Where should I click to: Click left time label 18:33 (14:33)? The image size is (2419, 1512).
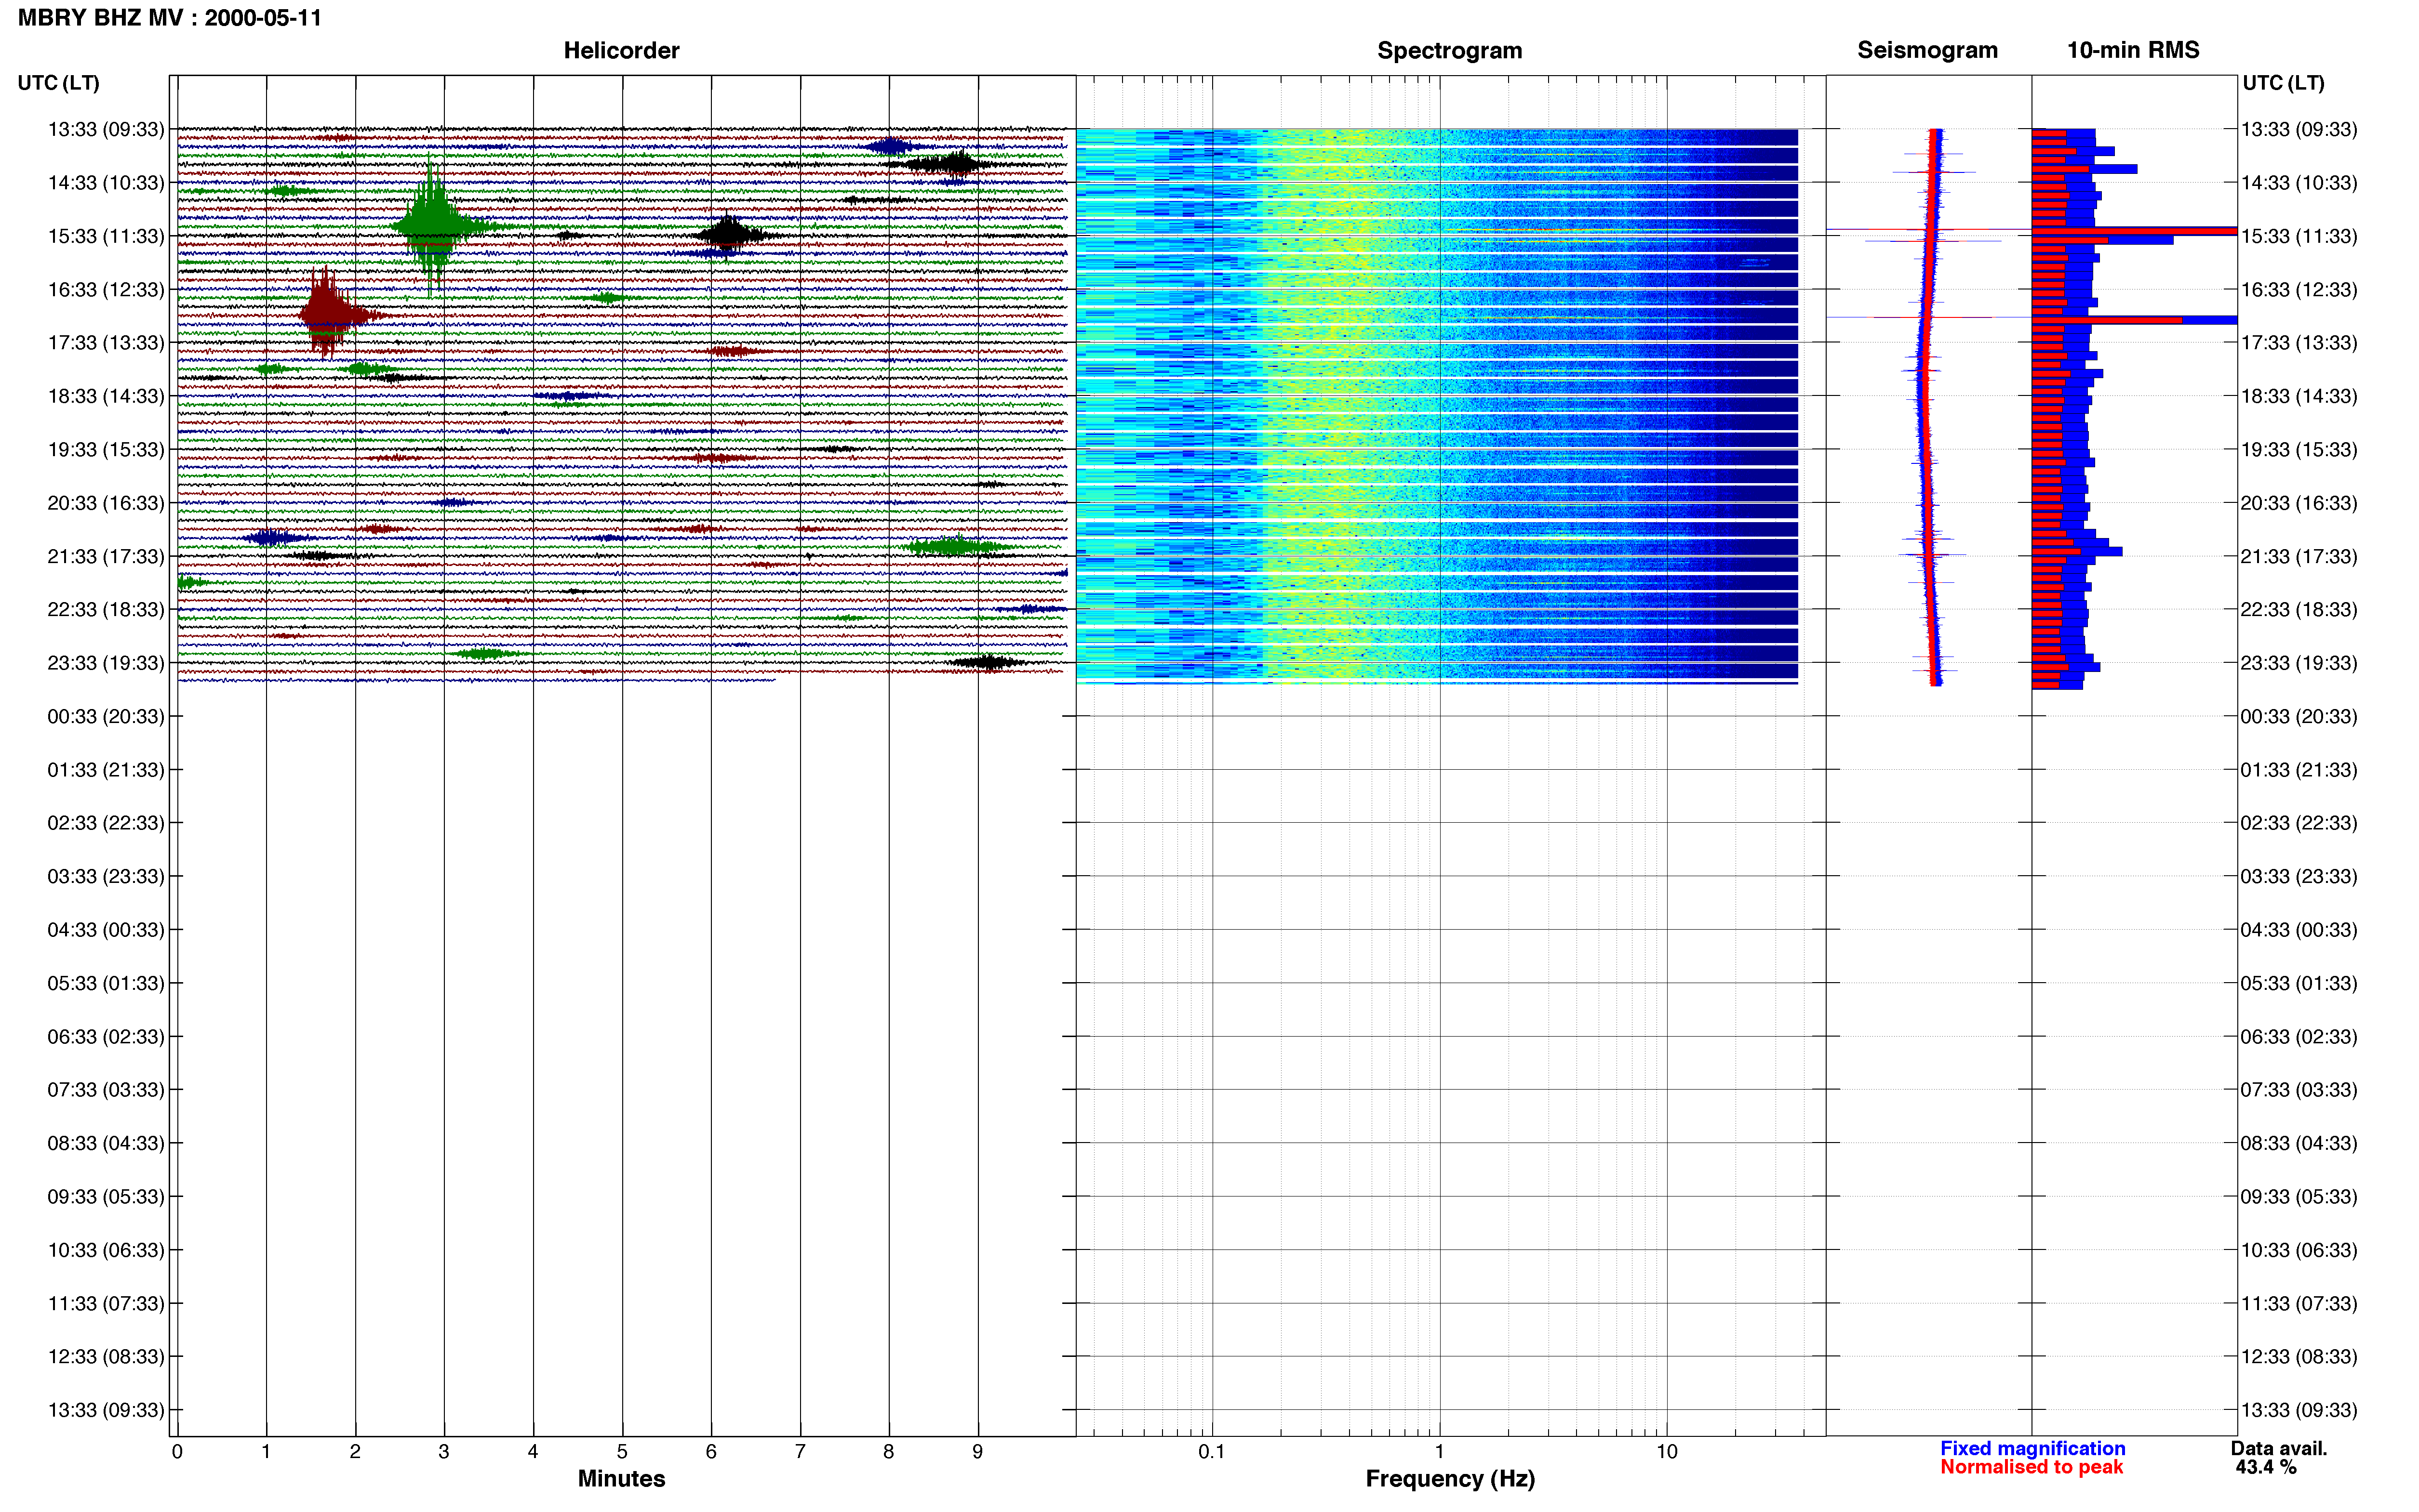tap(106, 396)
